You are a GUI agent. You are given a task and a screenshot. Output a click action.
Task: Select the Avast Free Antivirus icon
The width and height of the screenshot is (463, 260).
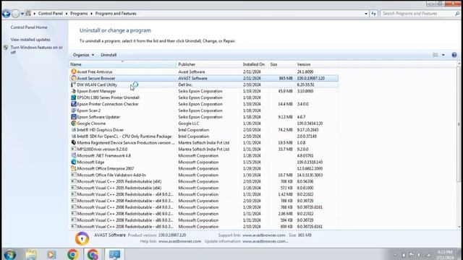74,71
